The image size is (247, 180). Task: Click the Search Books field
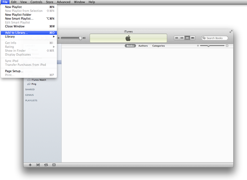tap(215, 38)
